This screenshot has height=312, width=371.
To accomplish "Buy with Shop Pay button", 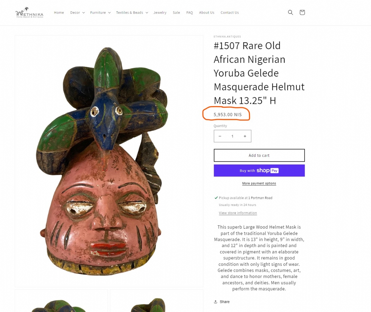I will [x=259, y=170].
